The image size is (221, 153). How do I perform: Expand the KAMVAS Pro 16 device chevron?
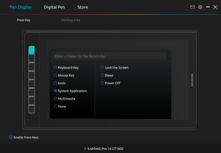coord(85,148)
